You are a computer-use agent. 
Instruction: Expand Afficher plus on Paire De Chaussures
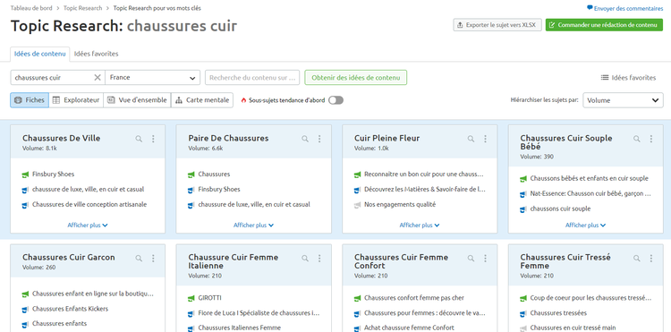(253, 225)
